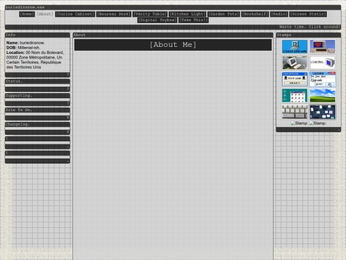
Task: Click the 'Site To Do.' panel header
Action: click(x=38, y=110)
